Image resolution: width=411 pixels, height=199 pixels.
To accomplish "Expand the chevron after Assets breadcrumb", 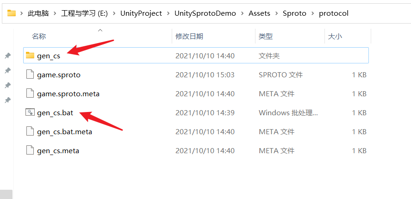I will coord(276,13).
